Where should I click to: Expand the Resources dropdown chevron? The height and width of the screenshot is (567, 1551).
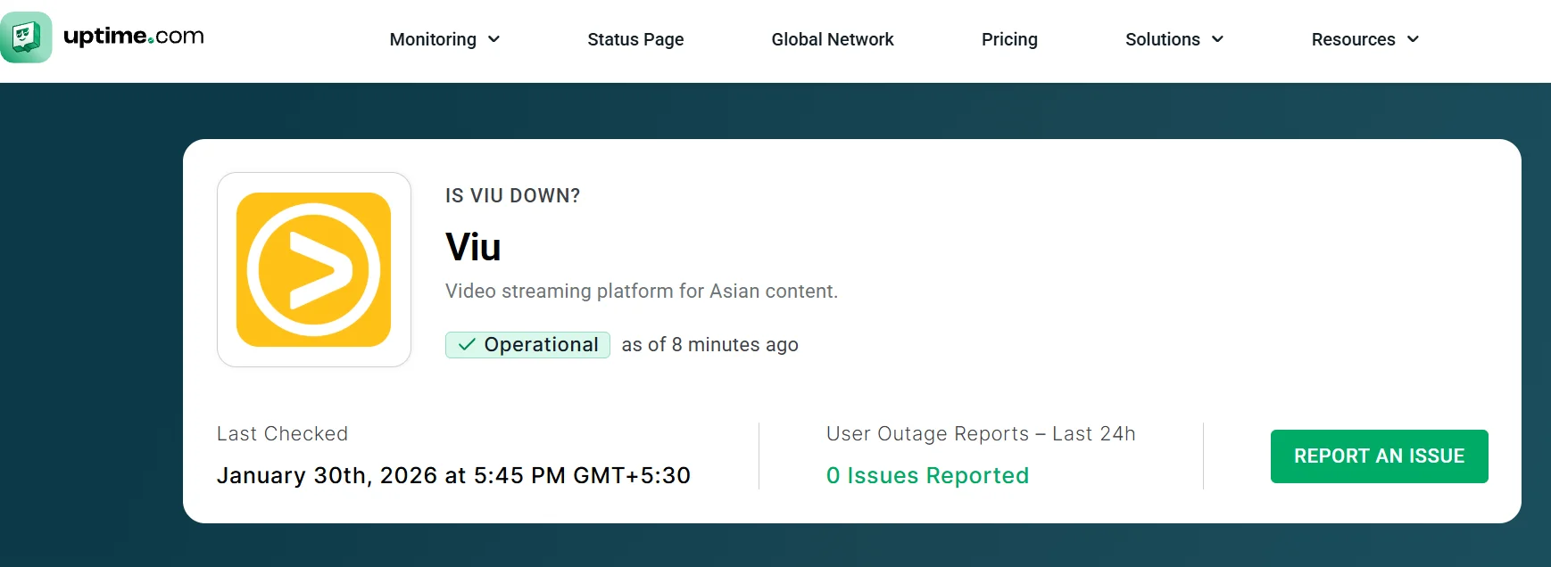(1413, 39)
